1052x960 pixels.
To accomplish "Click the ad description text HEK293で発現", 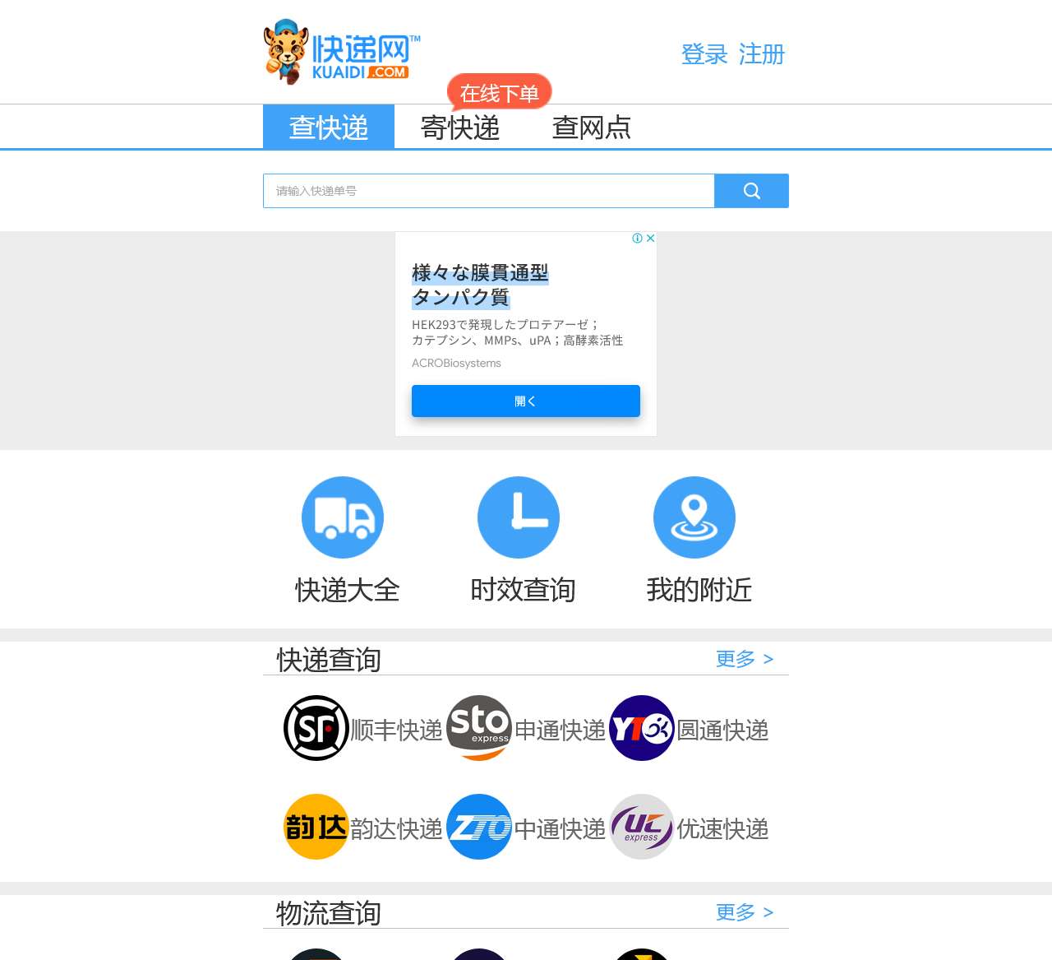I will pos(517,332).
